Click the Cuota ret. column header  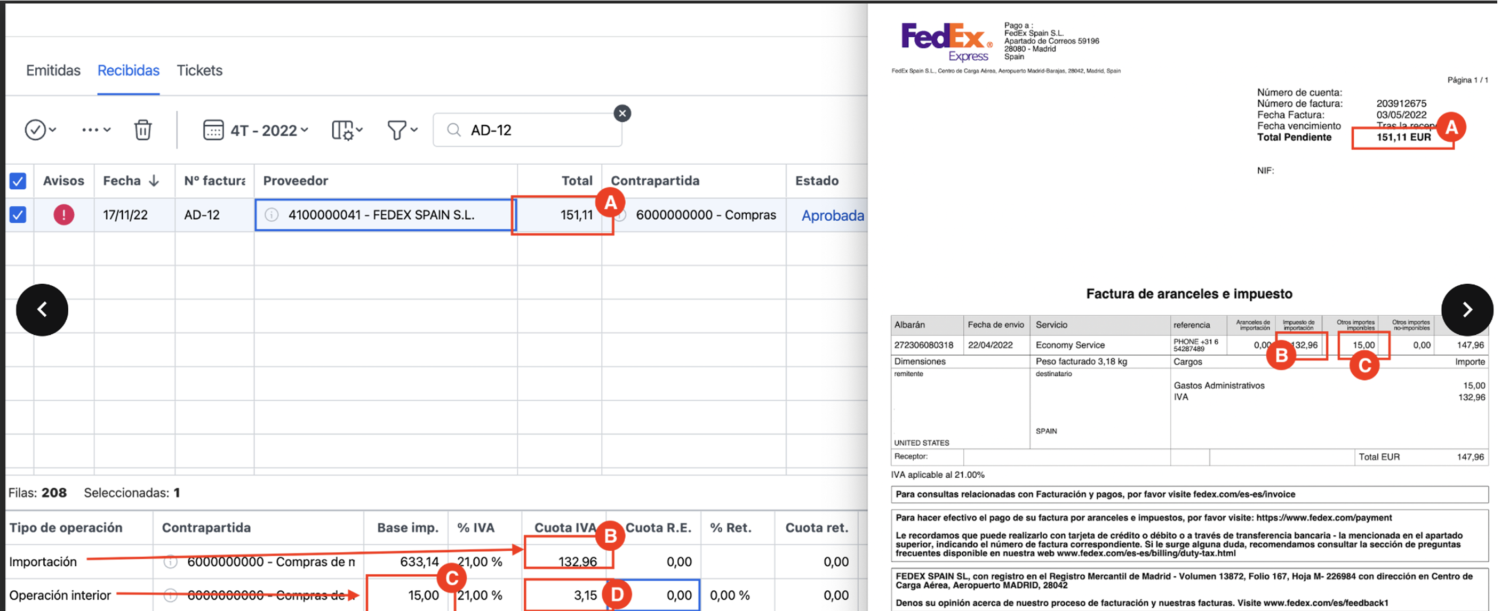pos(816,528)
